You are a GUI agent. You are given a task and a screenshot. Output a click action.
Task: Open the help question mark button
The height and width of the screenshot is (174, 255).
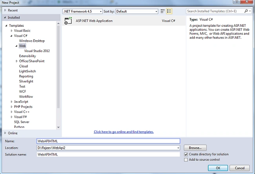pos(237,2)
